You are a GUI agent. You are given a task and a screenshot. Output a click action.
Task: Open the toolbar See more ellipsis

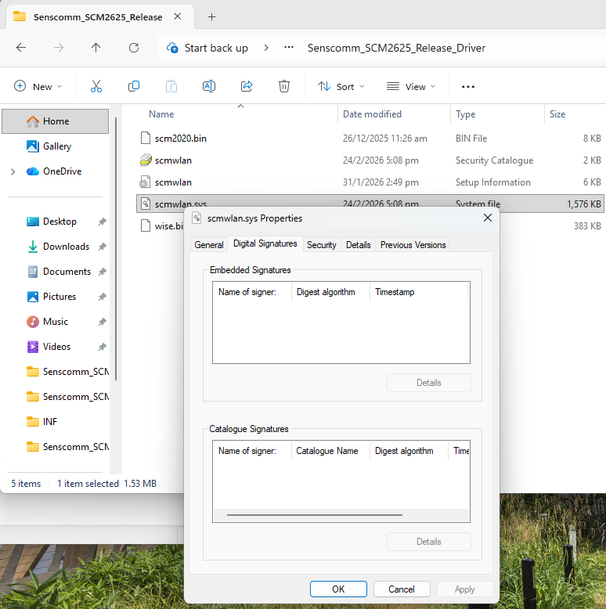coord(467,87)
